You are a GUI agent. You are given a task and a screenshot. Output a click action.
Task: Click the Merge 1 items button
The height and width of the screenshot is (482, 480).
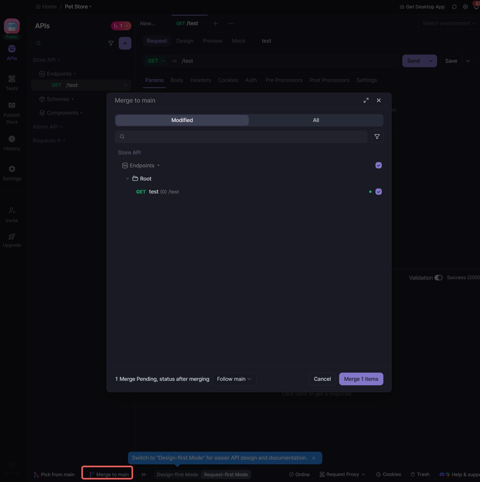pyautogui.click(x=361, y=379)
